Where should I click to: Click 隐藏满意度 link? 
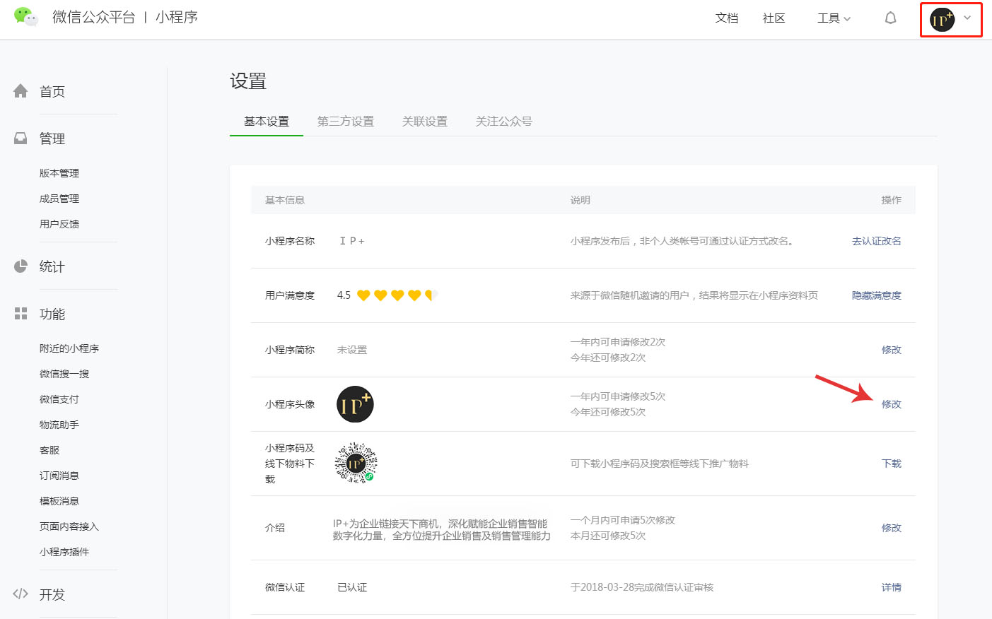pyautogui.click(x=876, y=295)
